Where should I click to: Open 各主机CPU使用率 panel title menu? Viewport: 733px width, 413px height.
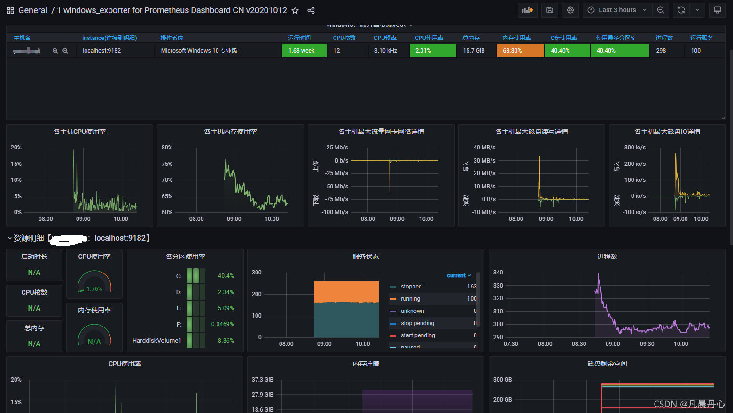(x=79, y=132)
